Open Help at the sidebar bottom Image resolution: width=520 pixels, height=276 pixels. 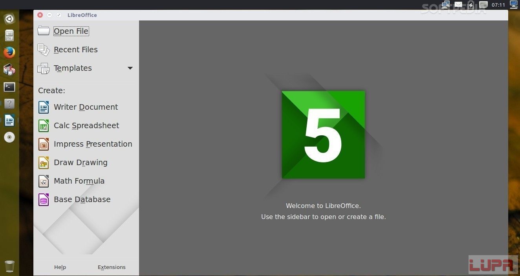[60, 267]
